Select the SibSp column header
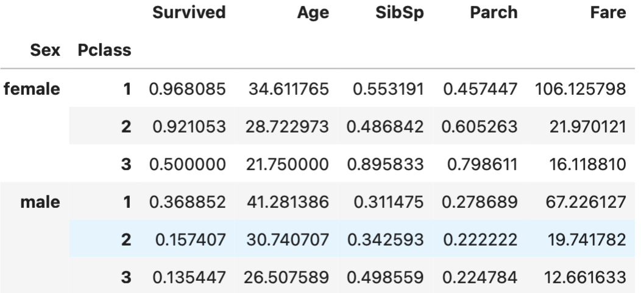 tap(400, 13)
